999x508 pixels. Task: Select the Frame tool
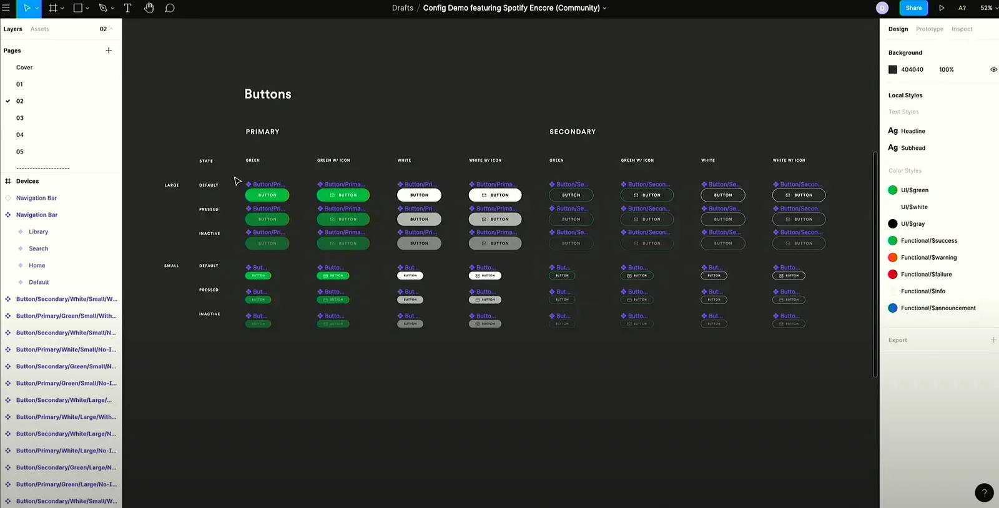point(53,8)
